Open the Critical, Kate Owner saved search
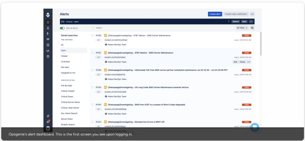Screen dimensions: 305x141 70,108
